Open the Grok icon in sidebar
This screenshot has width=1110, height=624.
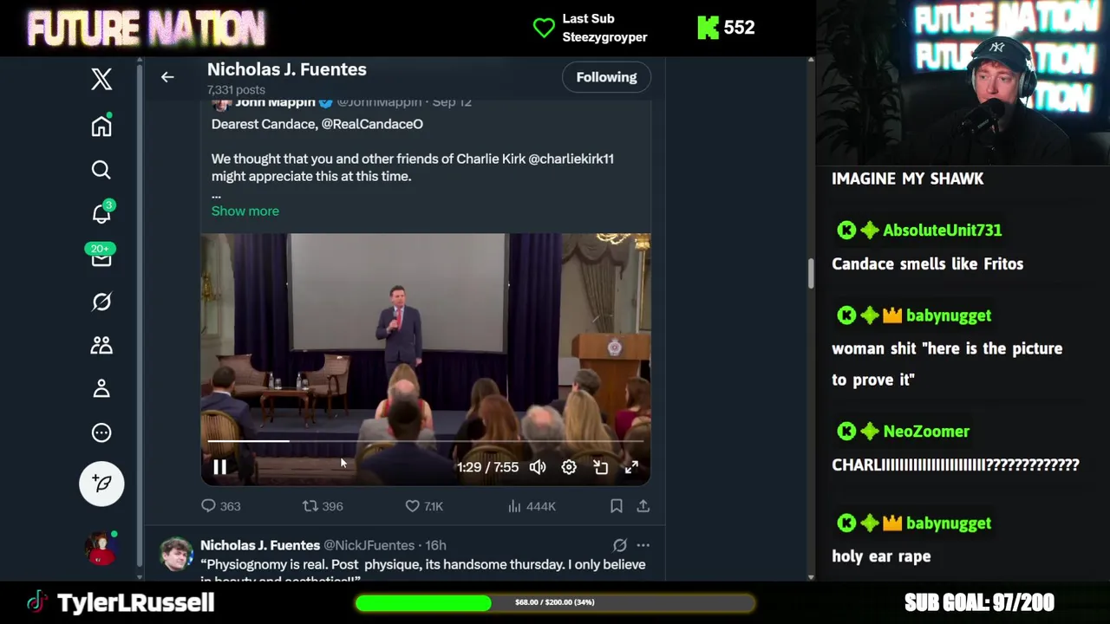tap(101, 302)
